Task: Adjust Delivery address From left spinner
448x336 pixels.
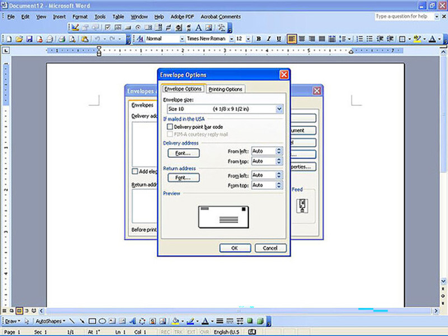Action: [279, 151]
